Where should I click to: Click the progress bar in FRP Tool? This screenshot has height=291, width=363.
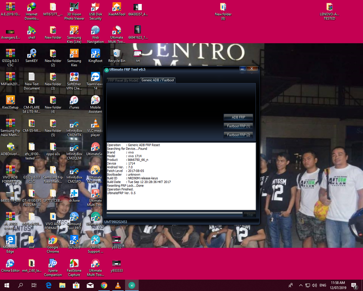tap(174, 214)
